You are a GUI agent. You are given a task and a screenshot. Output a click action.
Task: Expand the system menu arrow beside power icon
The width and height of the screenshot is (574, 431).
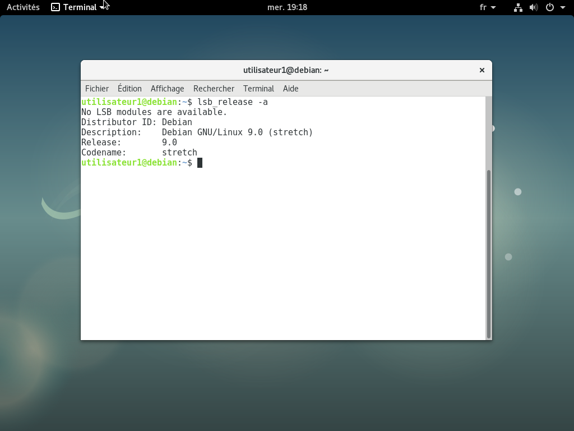click(563, 7)
